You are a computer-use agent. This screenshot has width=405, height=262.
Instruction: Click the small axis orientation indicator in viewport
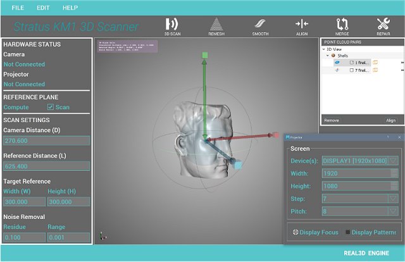pos(103,236)
